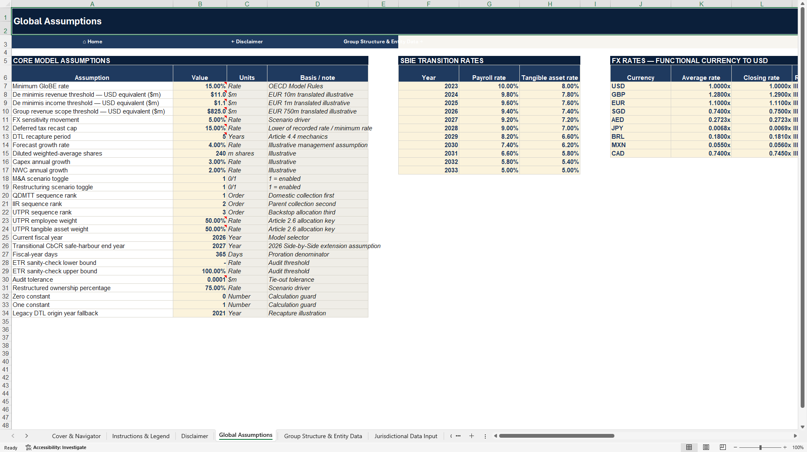Select EUR average rate 1.1000x
Image resolution: width=807 pixels, height=452 pixels.
coord(701,103)
